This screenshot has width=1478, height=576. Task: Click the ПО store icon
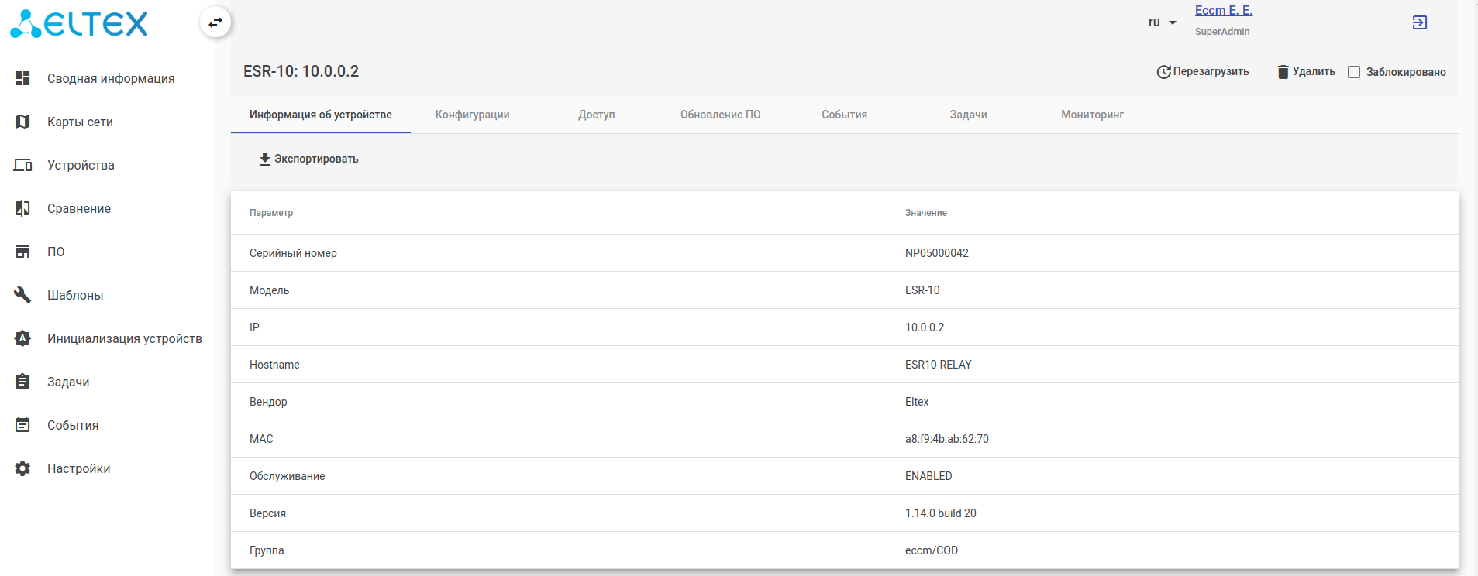pyautogui.click(x=22, y=252)
